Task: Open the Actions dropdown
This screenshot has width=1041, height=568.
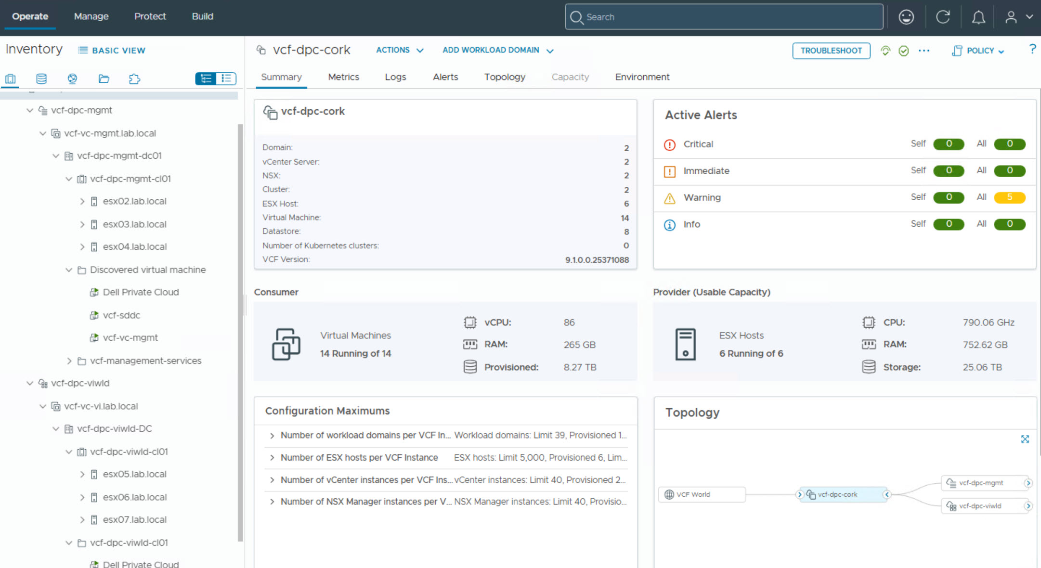Action: 400,50
